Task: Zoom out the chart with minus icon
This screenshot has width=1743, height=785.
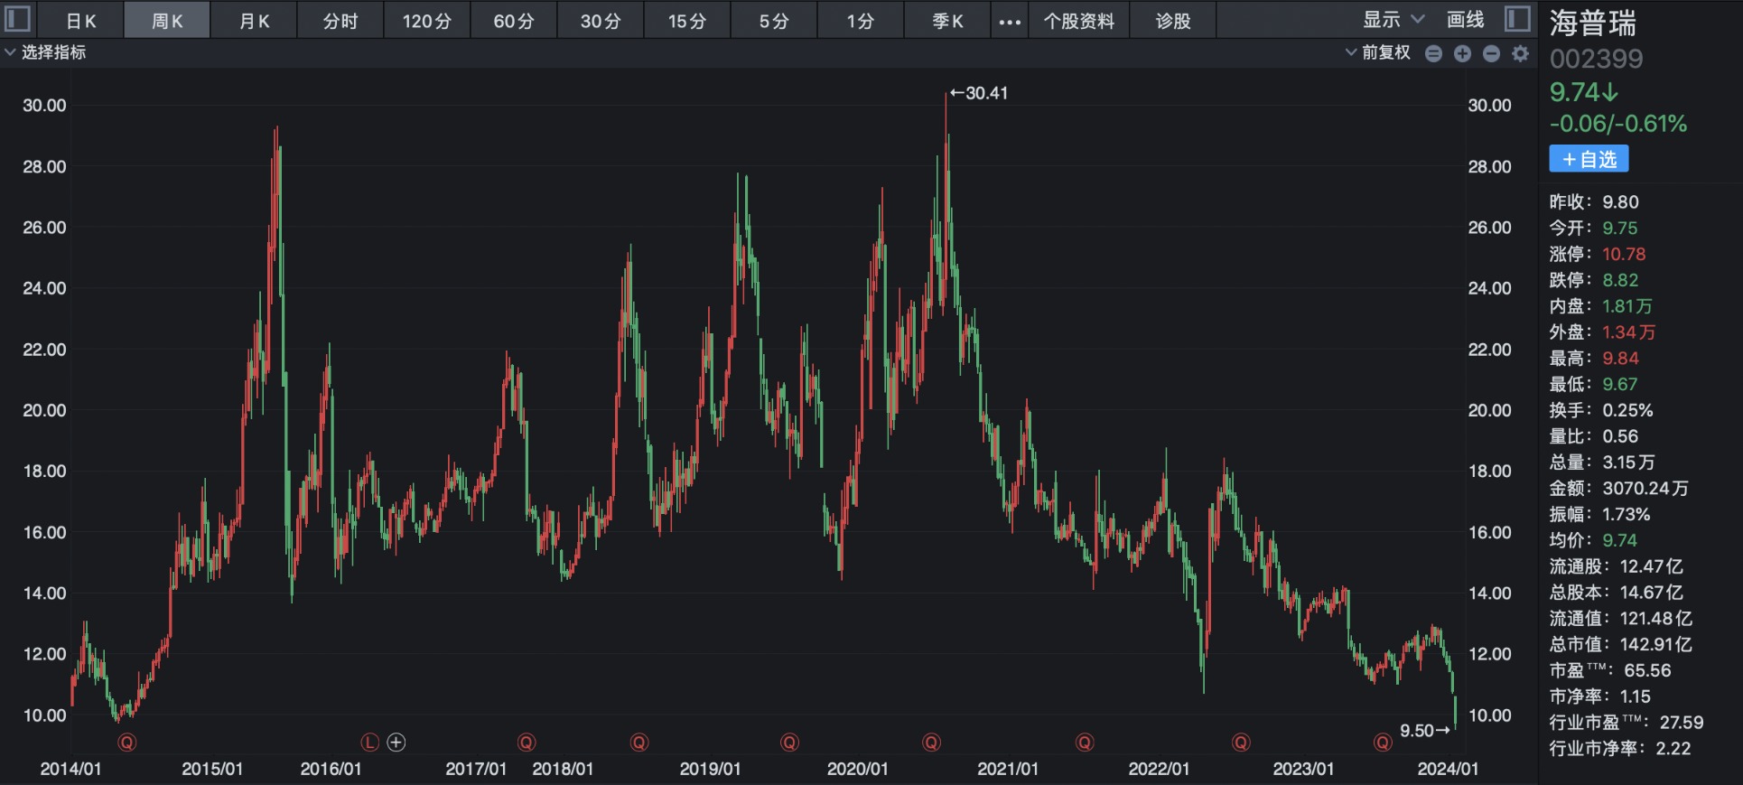Action: pos(1491,53)
